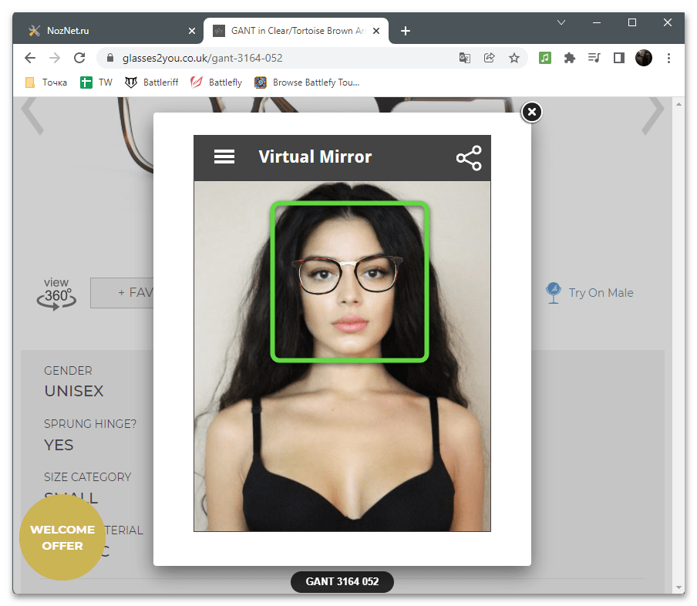Open the Welcome Offer badge
697x606 pixels.
(x=62, y=537)
